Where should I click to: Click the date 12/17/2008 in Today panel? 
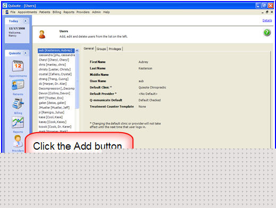[x=17, y=28]
